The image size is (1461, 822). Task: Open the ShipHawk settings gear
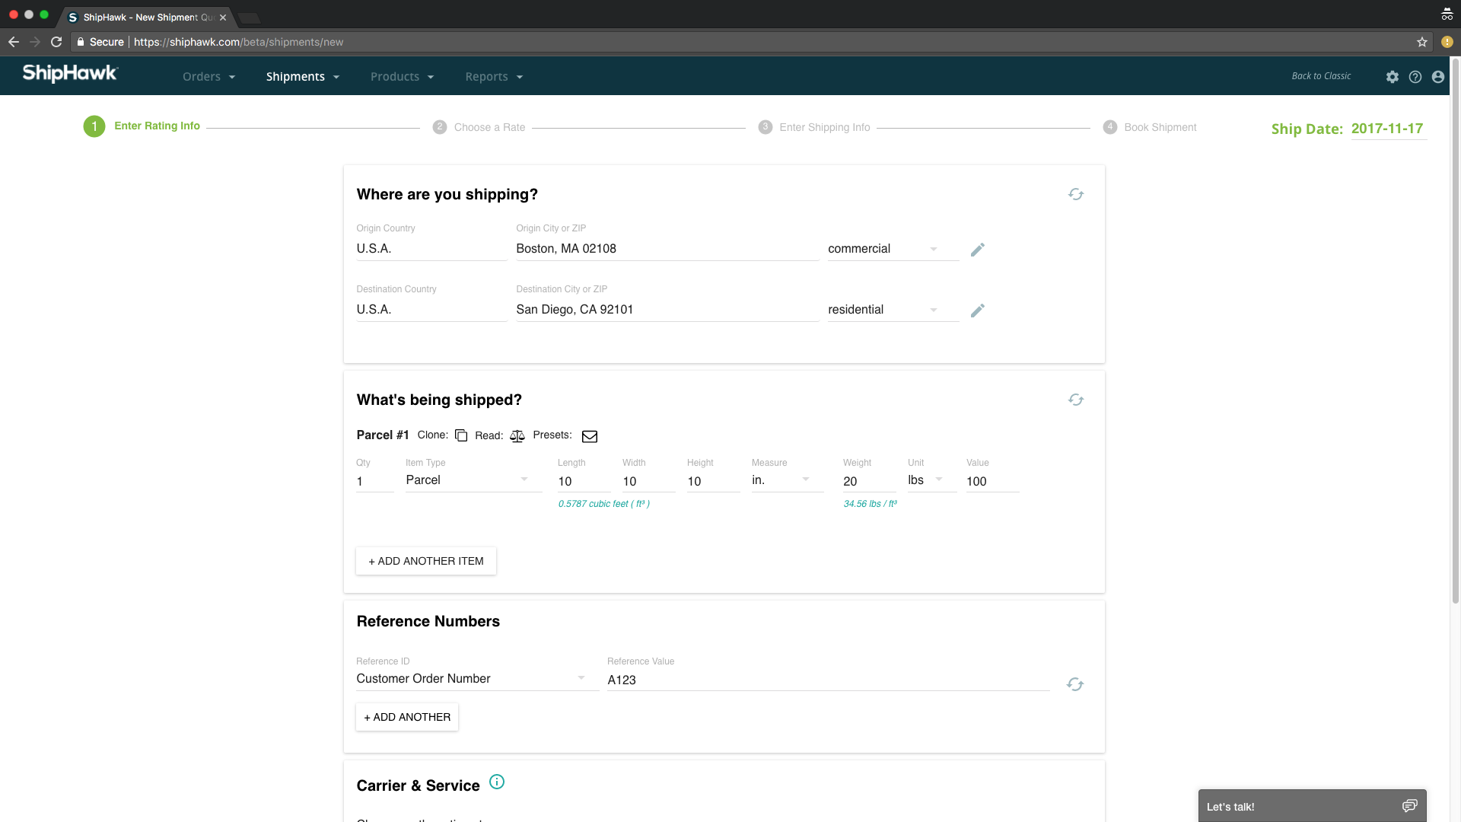pos(1392,77)
